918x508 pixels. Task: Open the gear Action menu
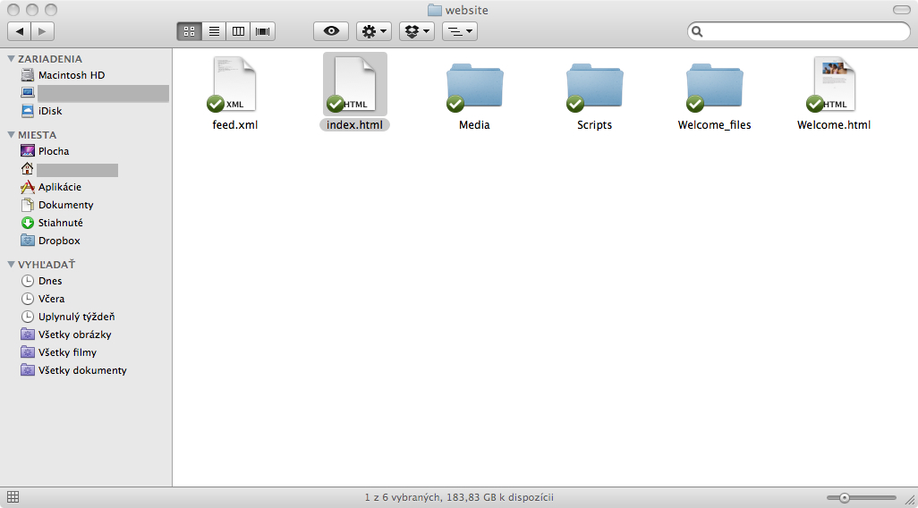pyautogui.click(x=374, y=31)
